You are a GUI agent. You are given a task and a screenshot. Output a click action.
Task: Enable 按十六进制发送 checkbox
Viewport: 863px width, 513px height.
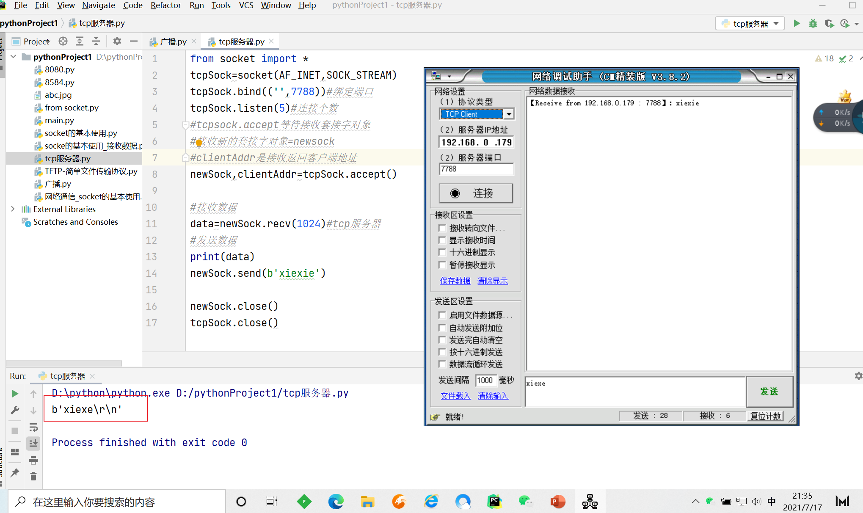click(x=442, y=352)
